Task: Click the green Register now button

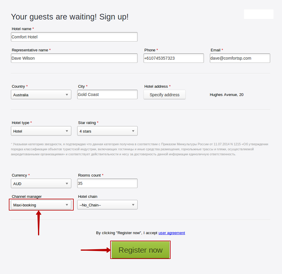Action: point(141,250)
